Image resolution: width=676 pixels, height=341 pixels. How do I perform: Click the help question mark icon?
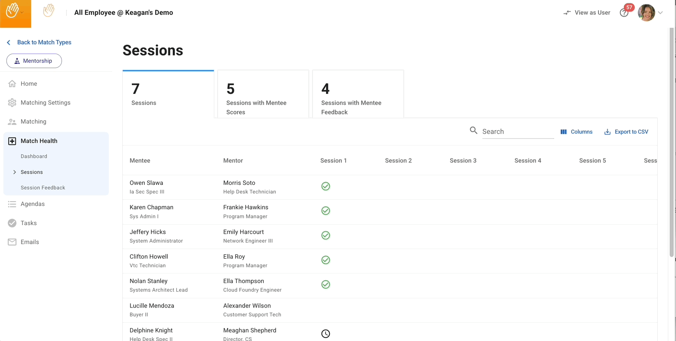coord(624,13)
